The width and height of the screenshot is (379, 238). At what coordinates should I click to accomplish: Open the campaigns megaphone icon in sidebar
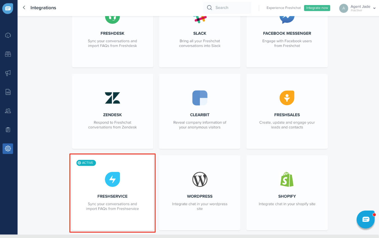[8, 73]
